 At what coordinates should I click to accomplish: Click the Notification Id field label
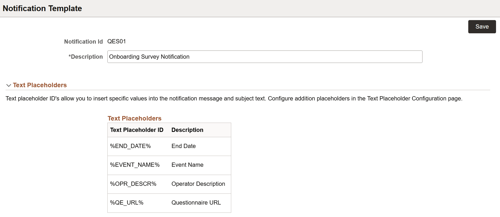pos(83,42)
